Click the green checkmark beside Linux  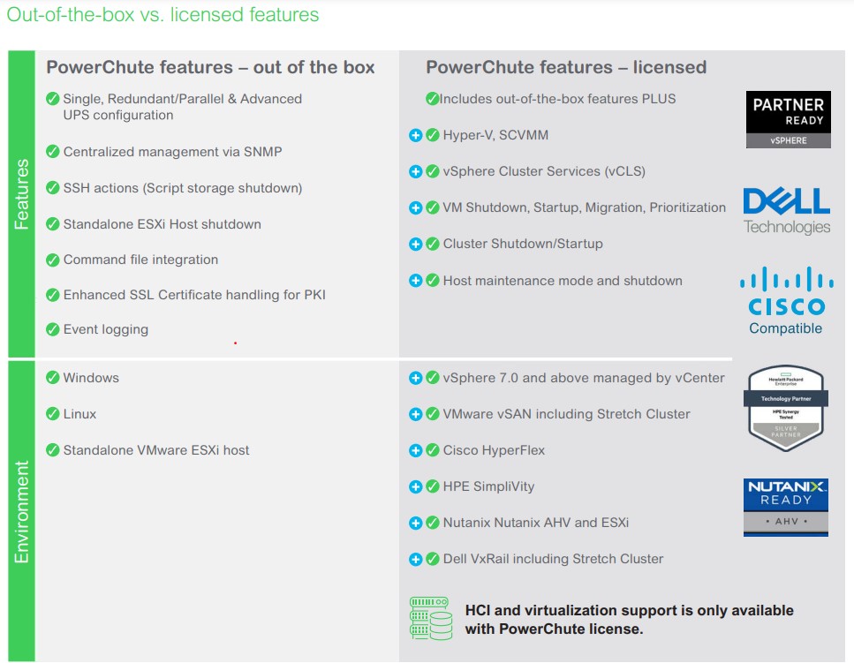click(53, 414)
